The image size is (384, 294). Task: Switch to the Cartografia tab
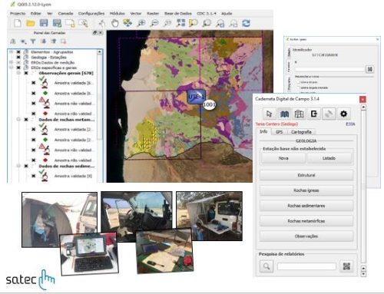[x=301, y=132]
